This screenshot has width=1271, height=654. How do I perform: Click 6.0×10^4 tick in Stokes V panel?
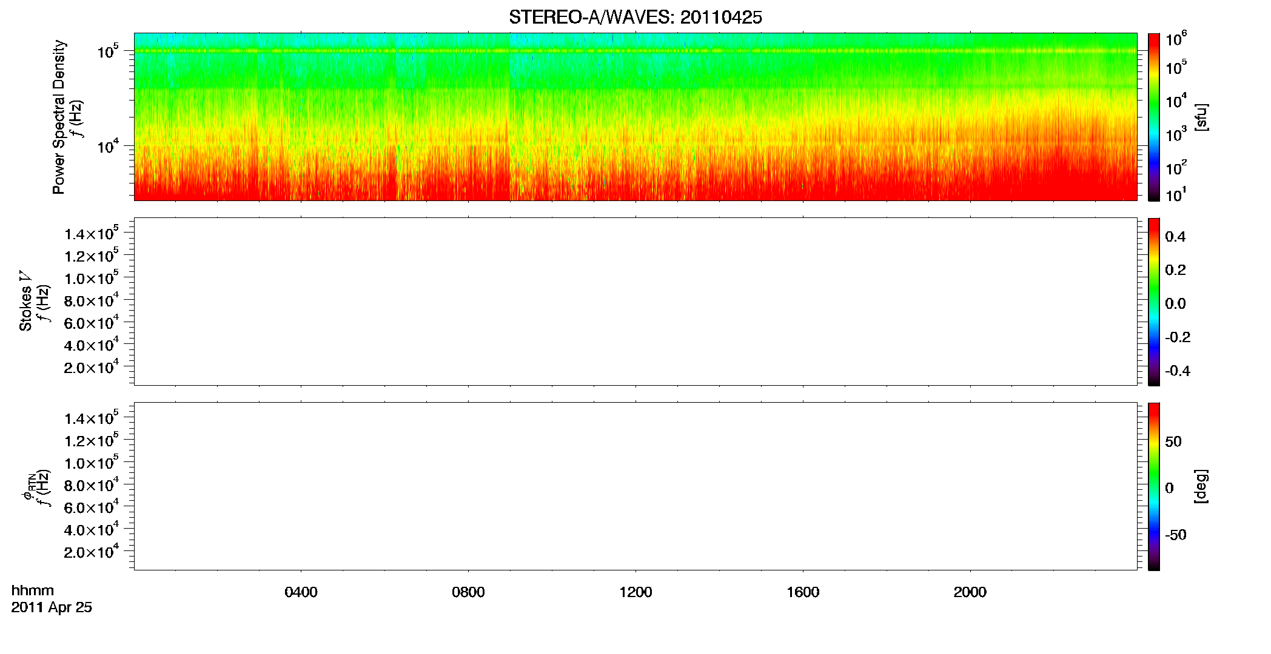click(92, 322)
